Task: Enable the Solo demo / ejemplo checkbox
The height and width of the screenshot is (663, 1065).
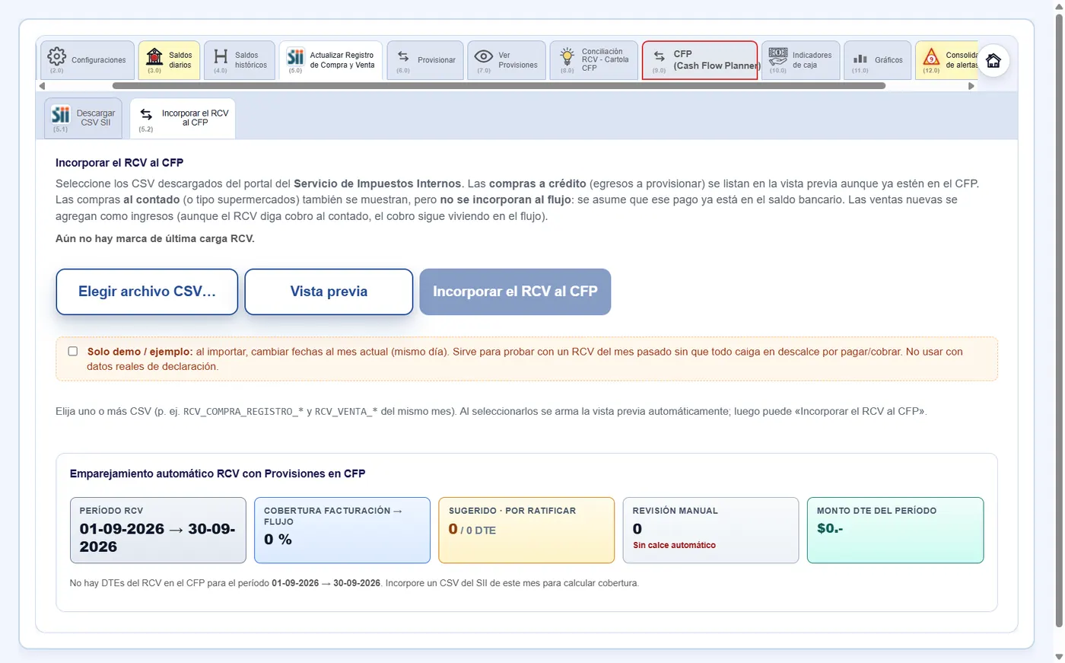Action: [x=73, y=352]
